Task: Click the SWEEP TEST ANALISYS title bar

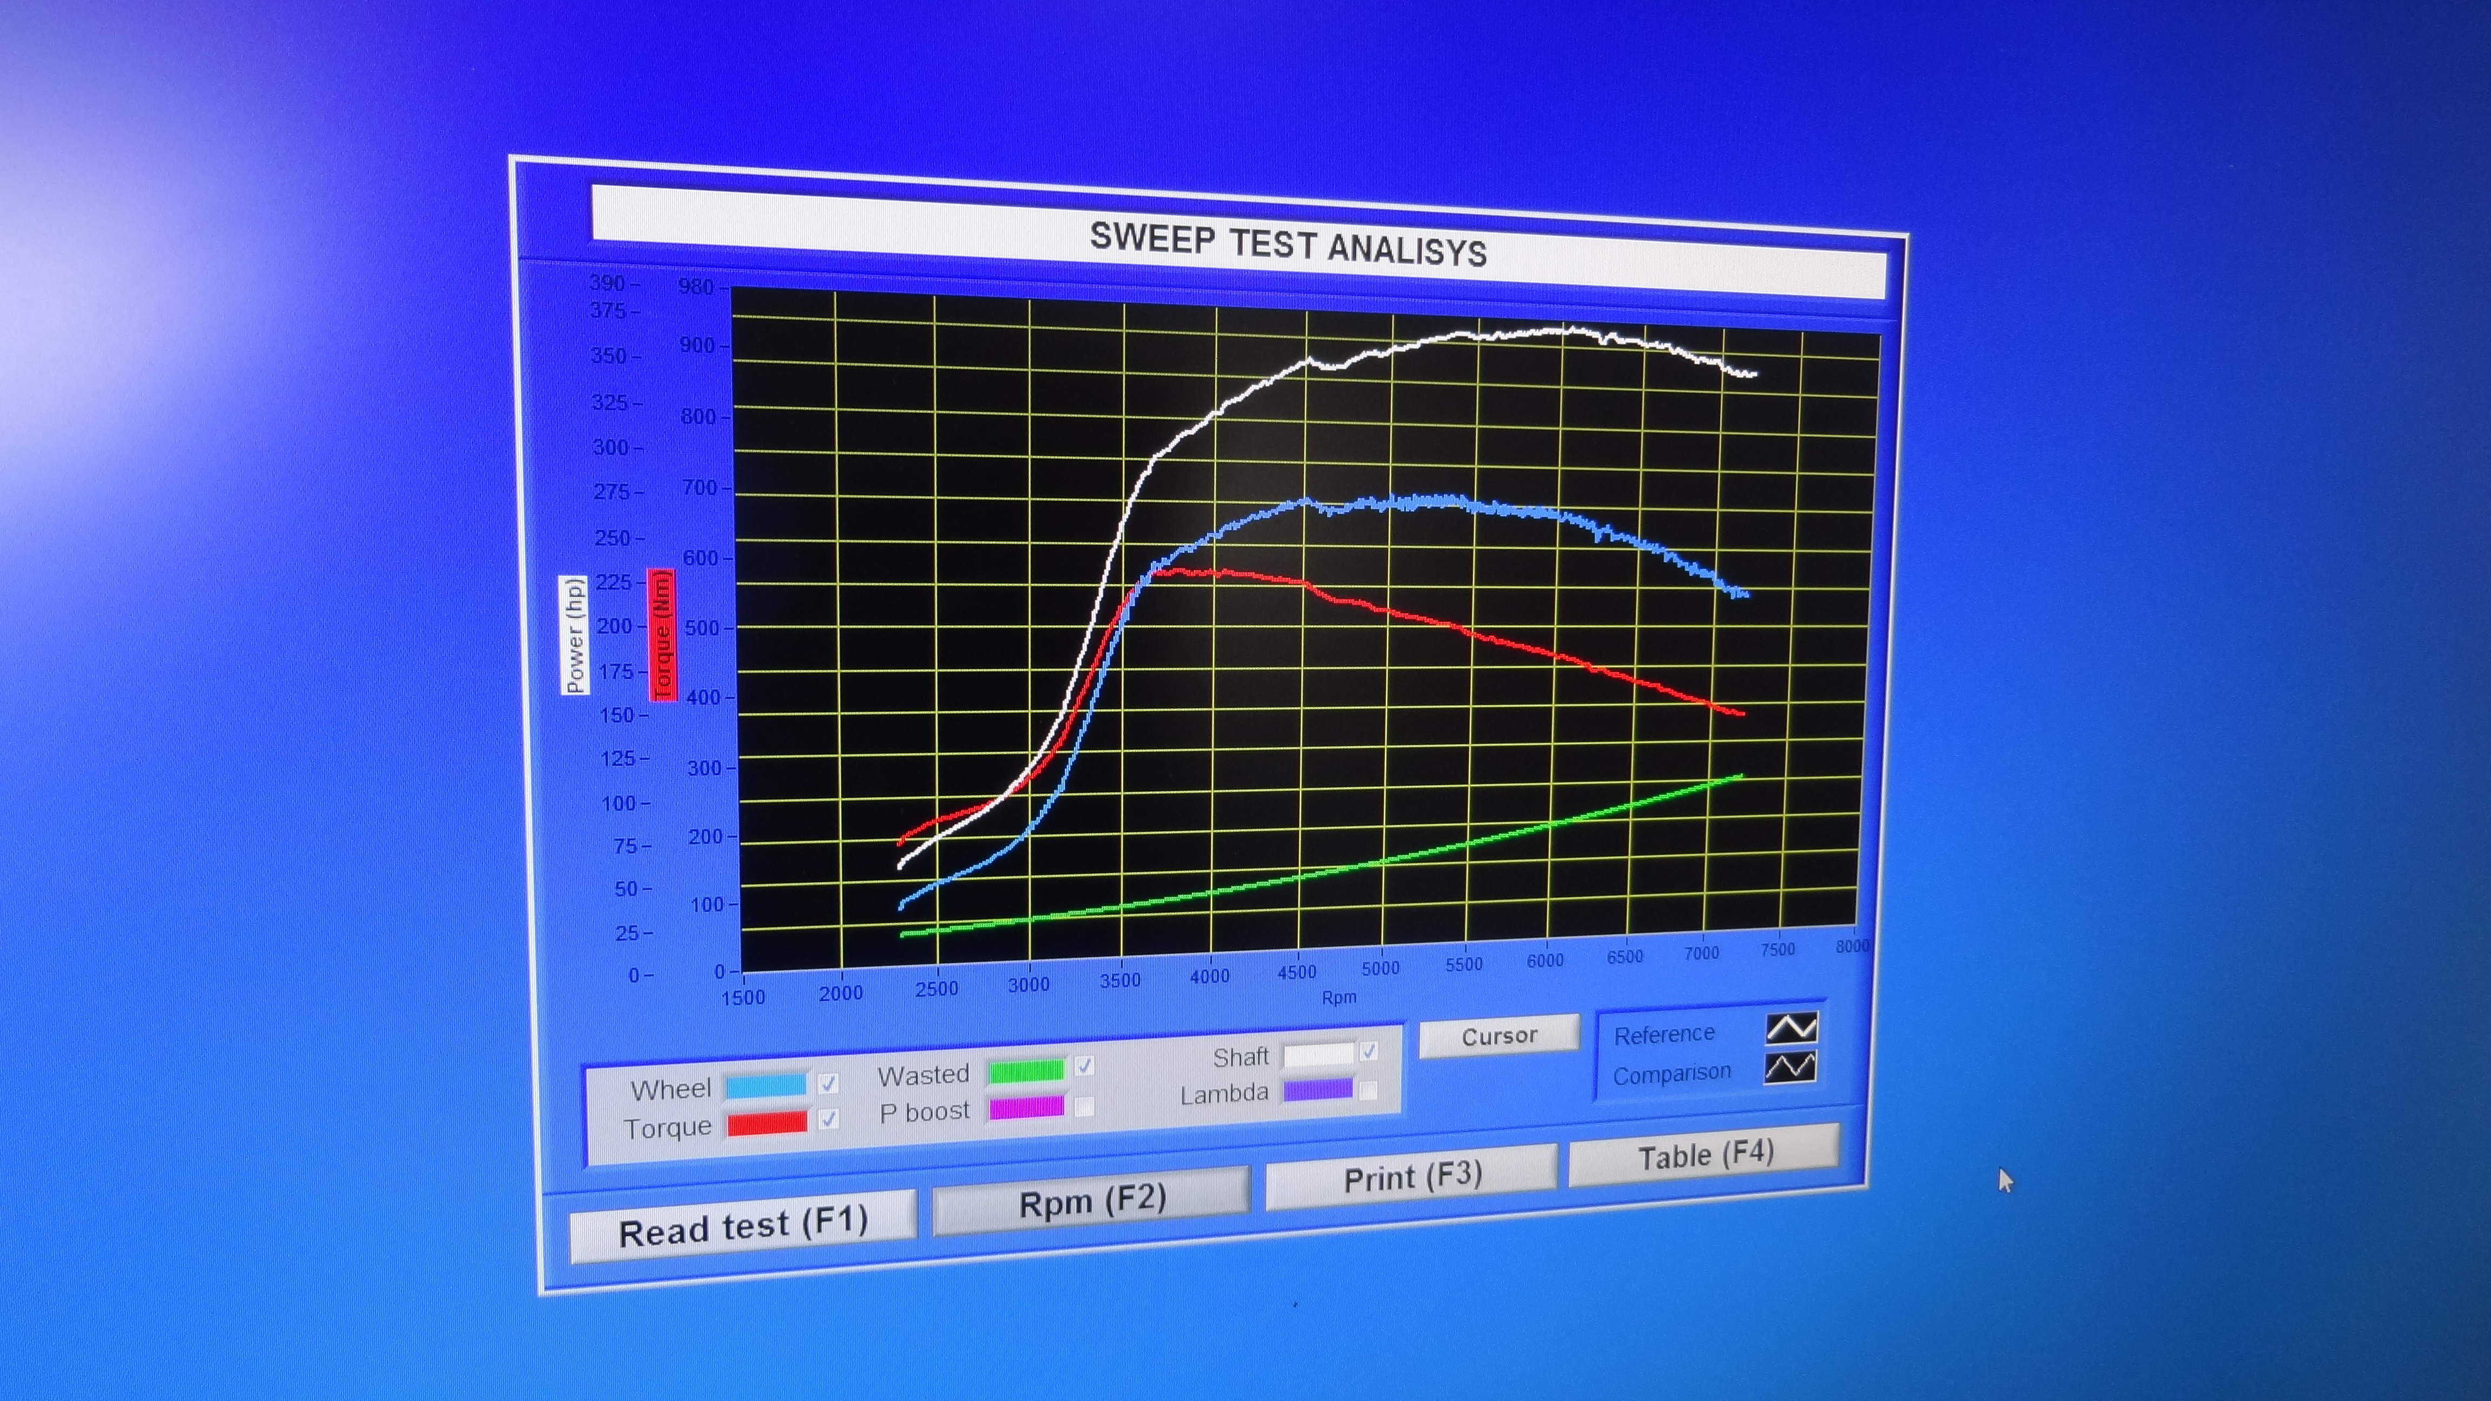Action: click(1238, 243)
